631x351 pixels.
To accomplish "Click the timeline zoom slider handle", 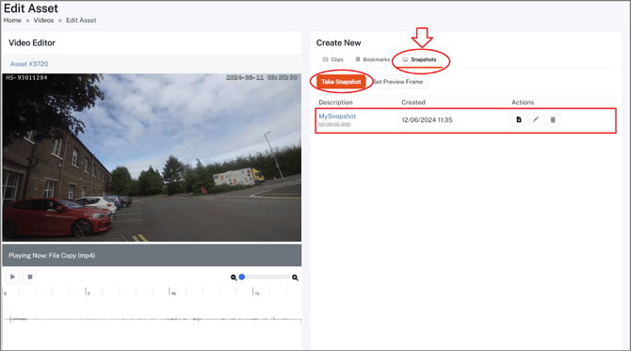I will [242, 277].
